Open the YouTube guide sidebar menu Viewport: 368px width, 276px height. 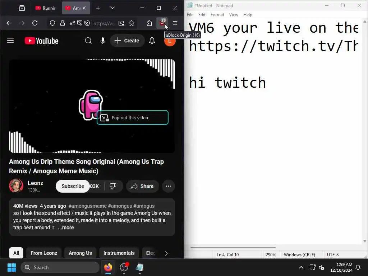click(10, 41)
